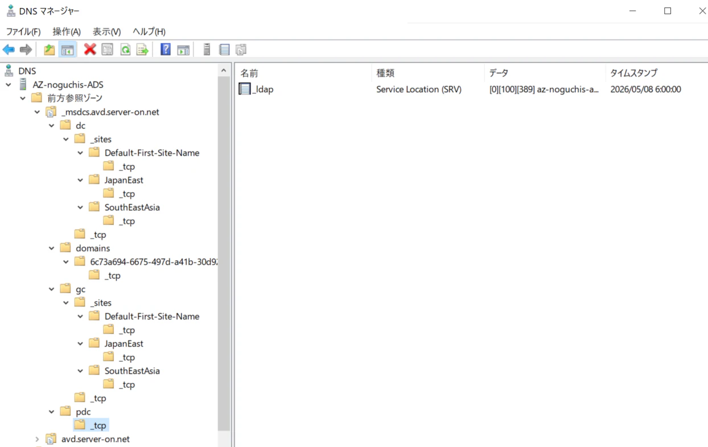Screen dimensions: 708x447
Task: Select the _tcp folder under pdc
Action: (98, 425)
